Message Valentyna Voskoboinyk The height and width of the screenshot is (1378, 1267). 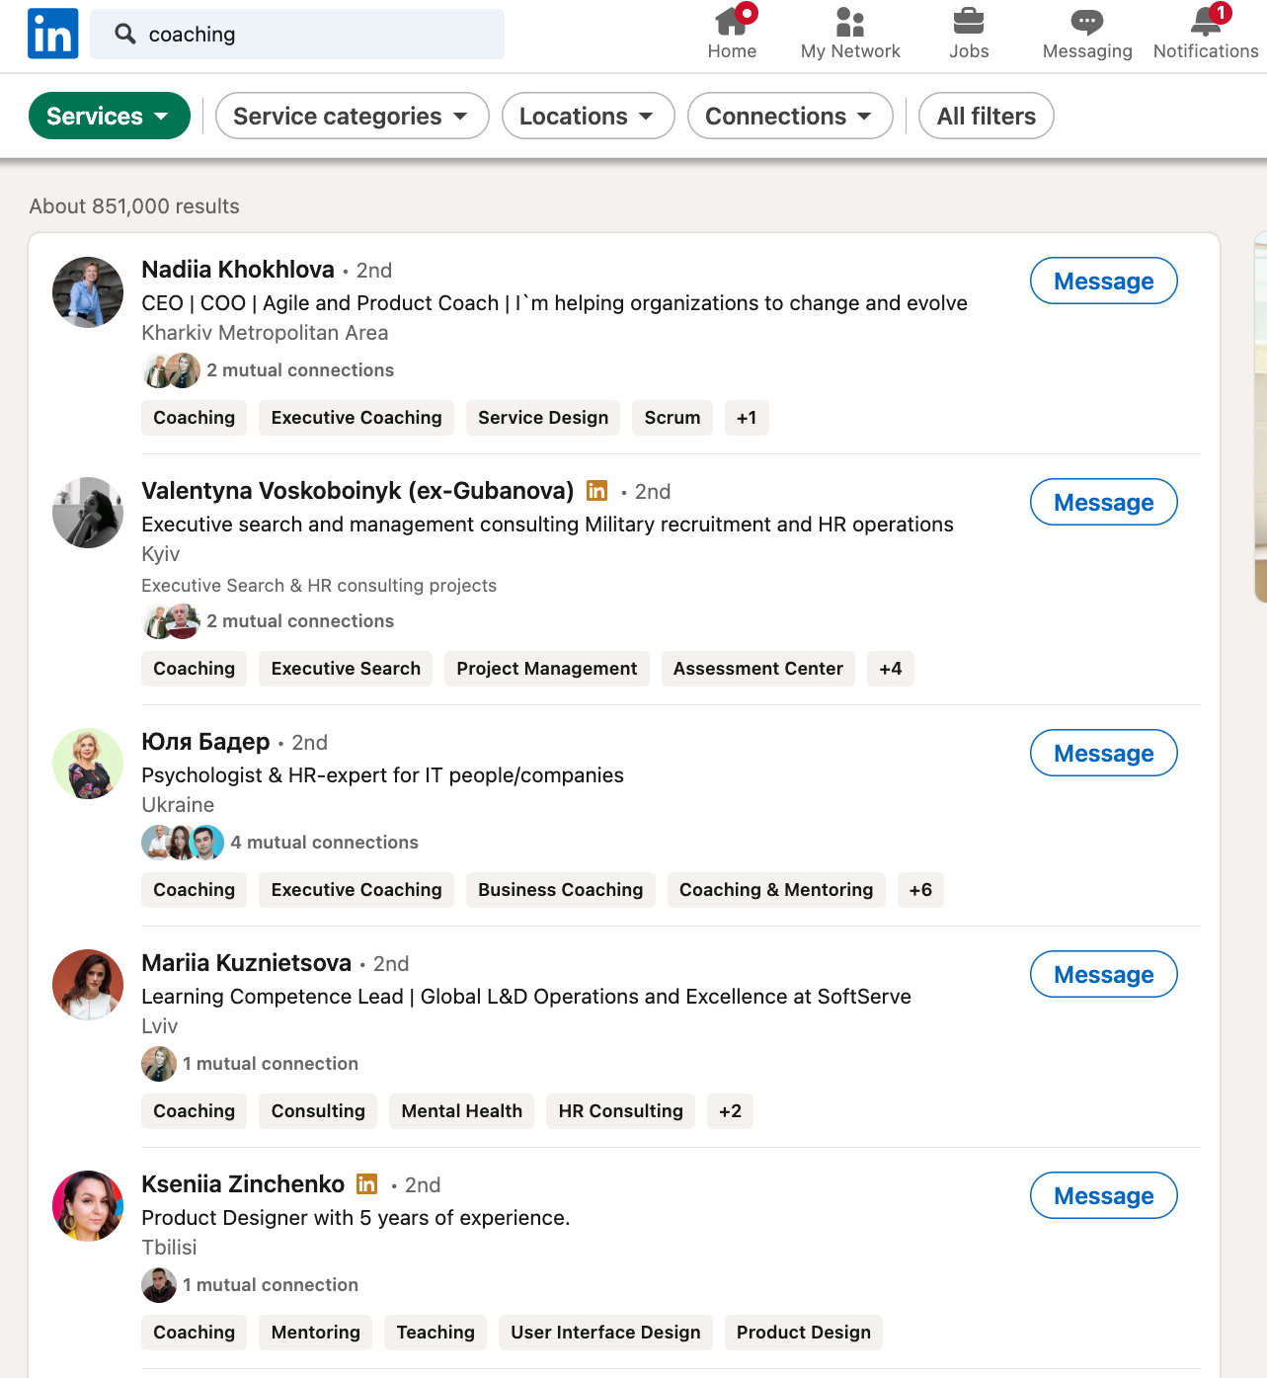pyautogui.click(x=1103, y=502)
